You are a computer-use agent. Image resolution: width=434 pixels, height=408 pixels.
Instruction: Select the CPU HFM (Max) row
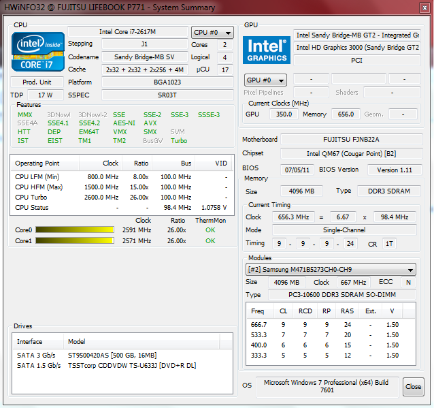click(x=122, y=187)
